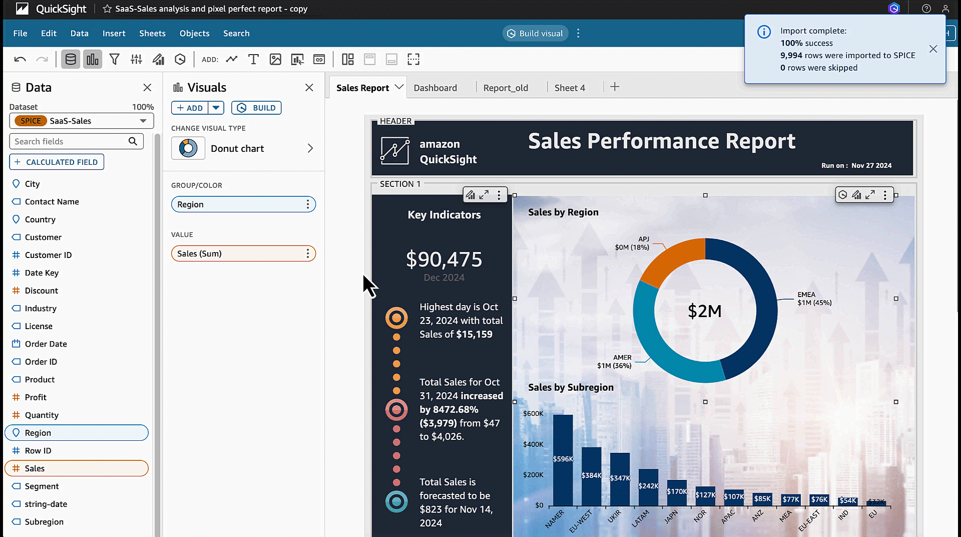
Task: Toggle the Data pane button
Action: [71, 60]
